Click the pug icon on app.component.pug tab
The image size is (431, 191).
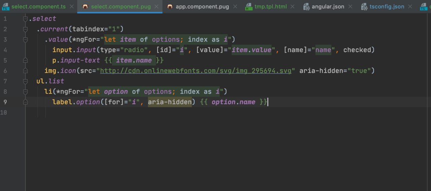pos(170,6)
